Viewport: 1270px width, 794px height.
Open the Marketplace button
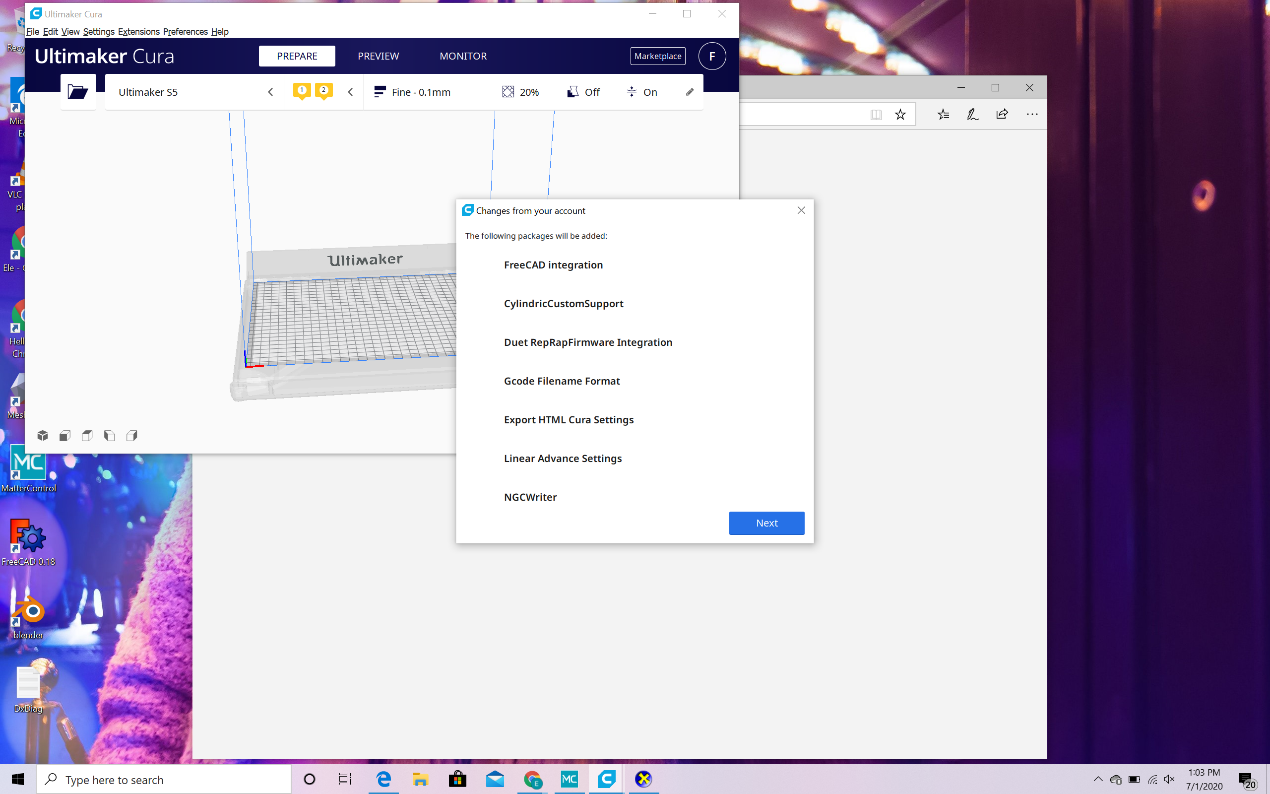(657, 56)
